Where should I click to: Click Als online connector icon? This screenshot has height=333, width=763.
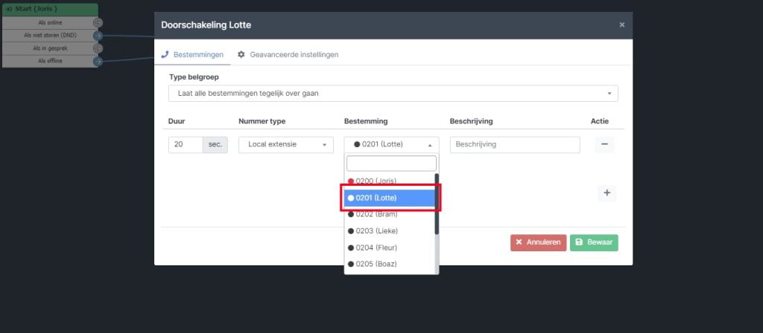click(98, 23)
